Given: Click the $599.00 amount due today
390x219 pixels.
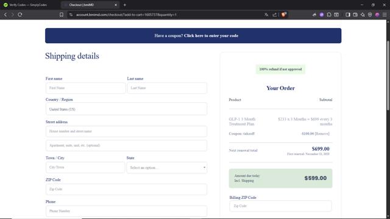Looking at the screenshot, I should pyautogui.click(x=316, y=178).
